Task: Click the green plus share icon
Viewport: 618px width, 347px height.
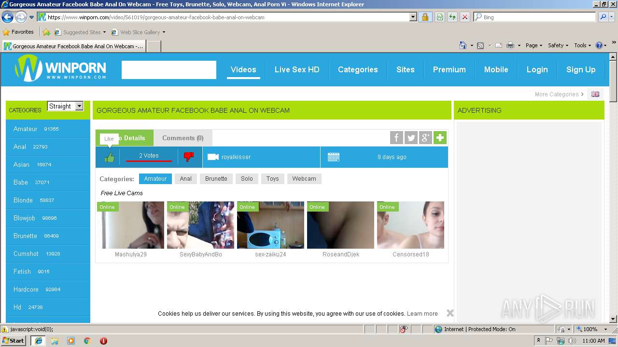Action: pyautogui.click(x=440, y=138)
